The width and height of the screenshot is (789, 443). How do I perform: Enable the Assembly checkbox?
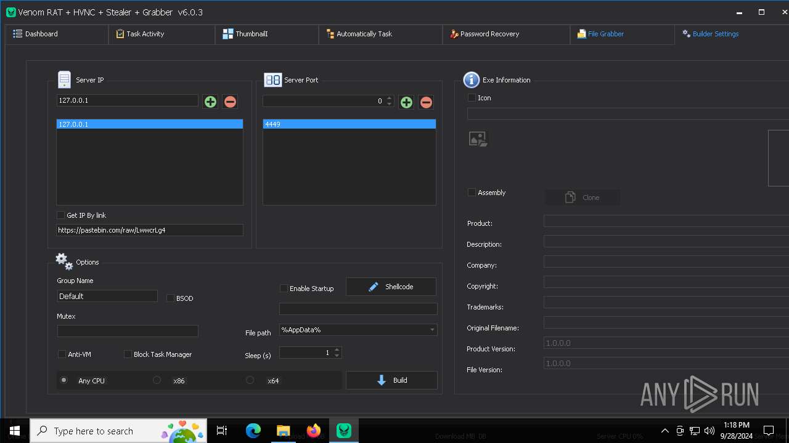(x=472, y=192)
